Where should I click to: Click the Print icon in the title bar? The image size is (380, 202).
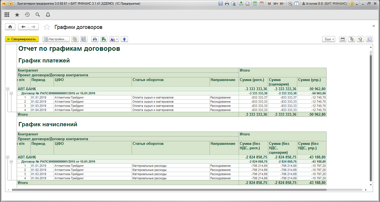click(x=227, y=4)
